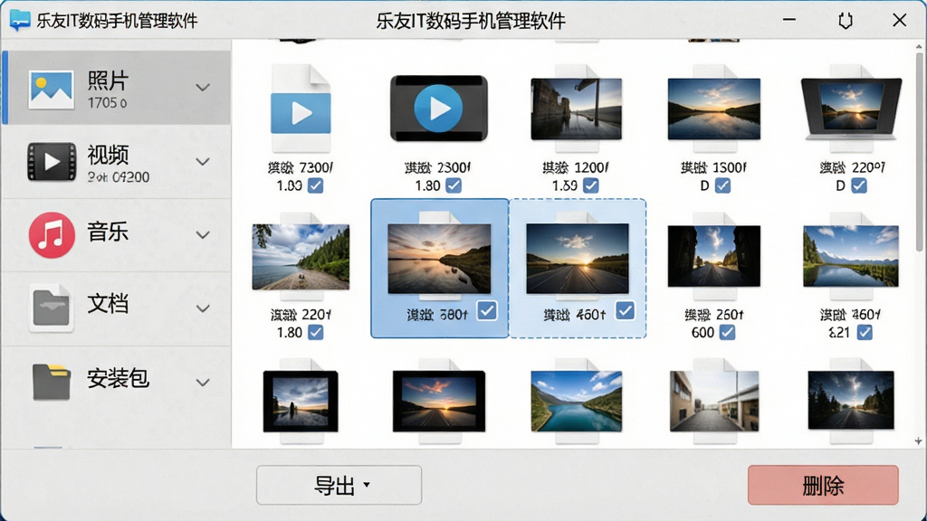
Task: Select the sunset road photo in dashed box
Action: (x=577, y=258)
